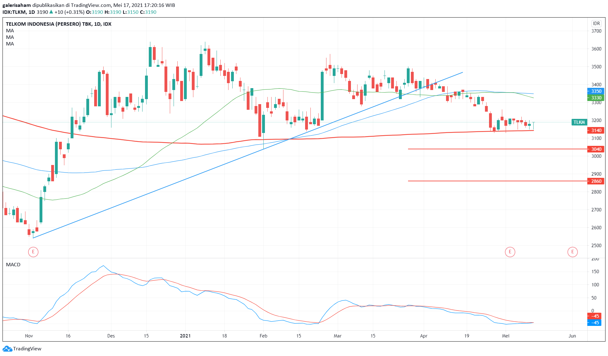
Task: Click the blue 3350 price label
Action: [x=596, y=91]
